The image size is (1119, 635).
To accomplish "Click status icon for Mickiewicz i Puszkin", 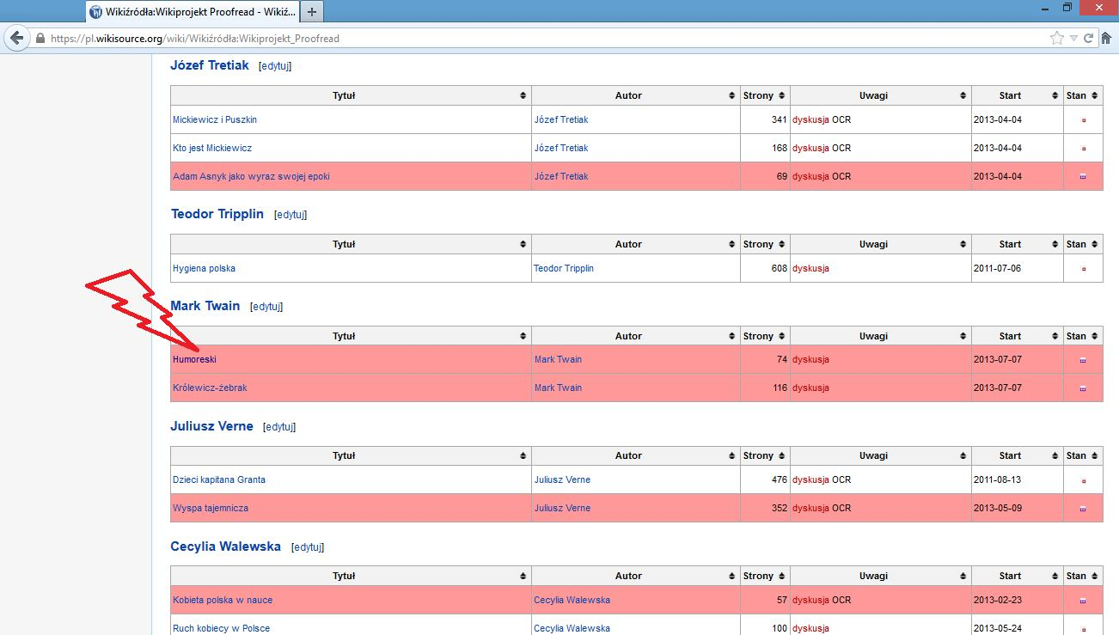I will 1083,120.
